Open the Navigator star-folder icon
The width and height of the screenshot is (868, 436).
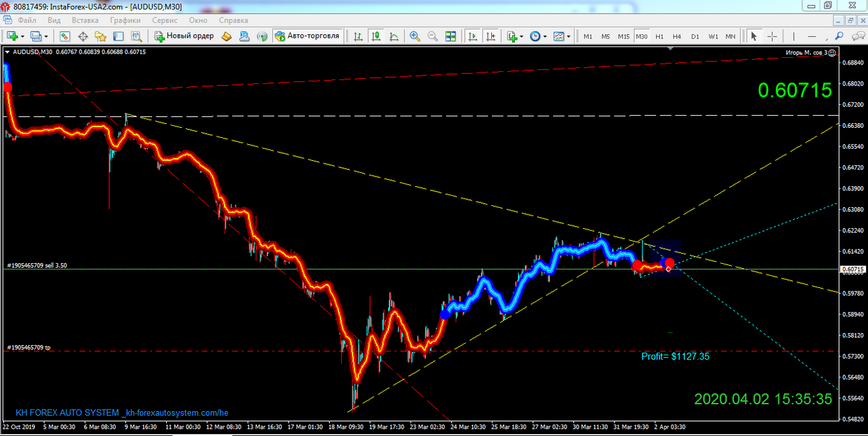[101, 36]
